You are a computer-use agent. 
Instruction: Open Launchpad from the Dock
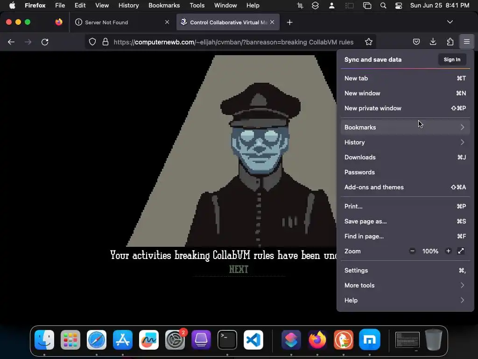tap(70, 340)
